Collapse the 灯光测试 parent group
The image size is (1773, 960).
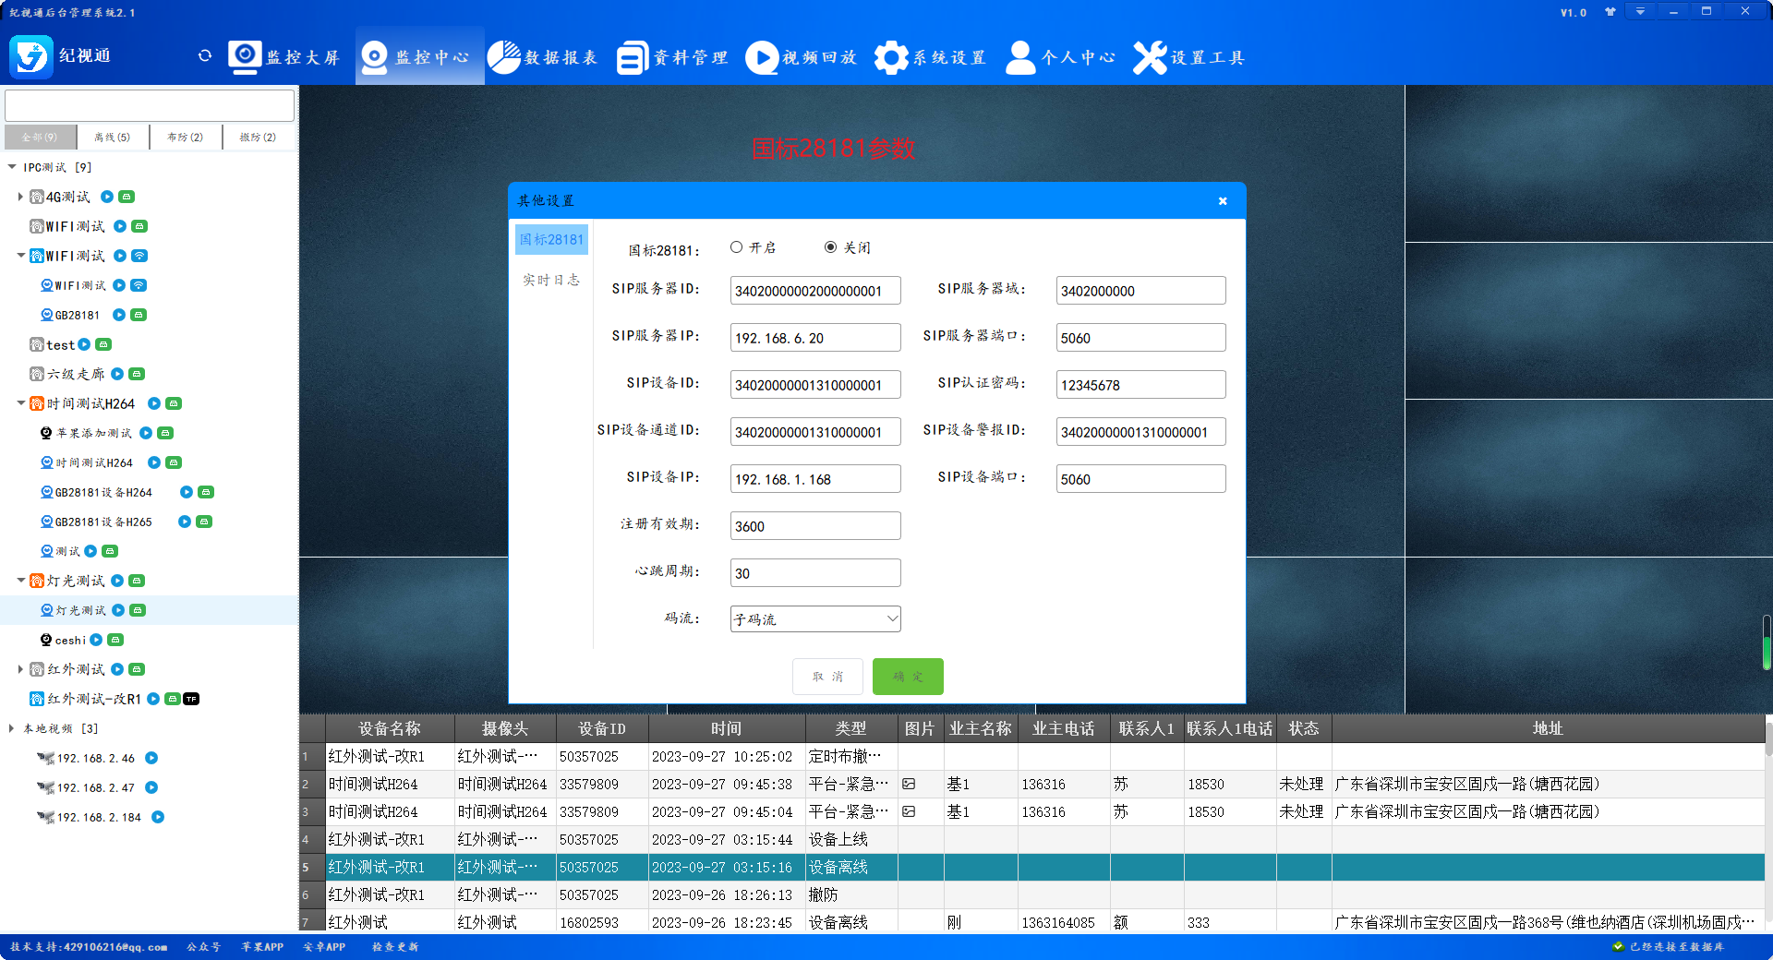(20, 581)
